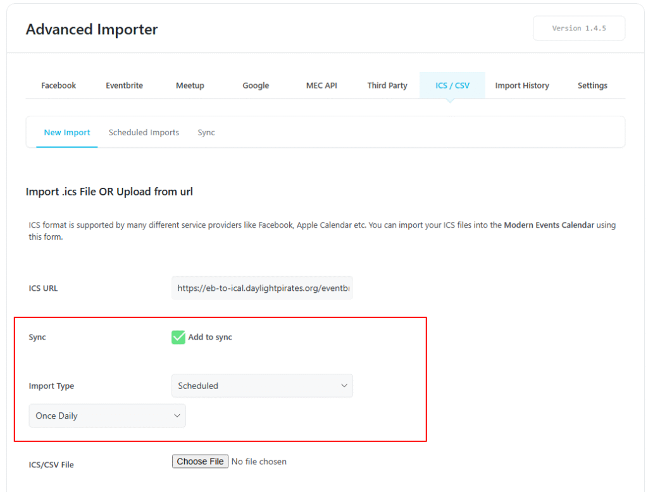Screen dimensions: 648x492
Task: Switch to the ICS / CSV tab
Action: pos(452,85)
